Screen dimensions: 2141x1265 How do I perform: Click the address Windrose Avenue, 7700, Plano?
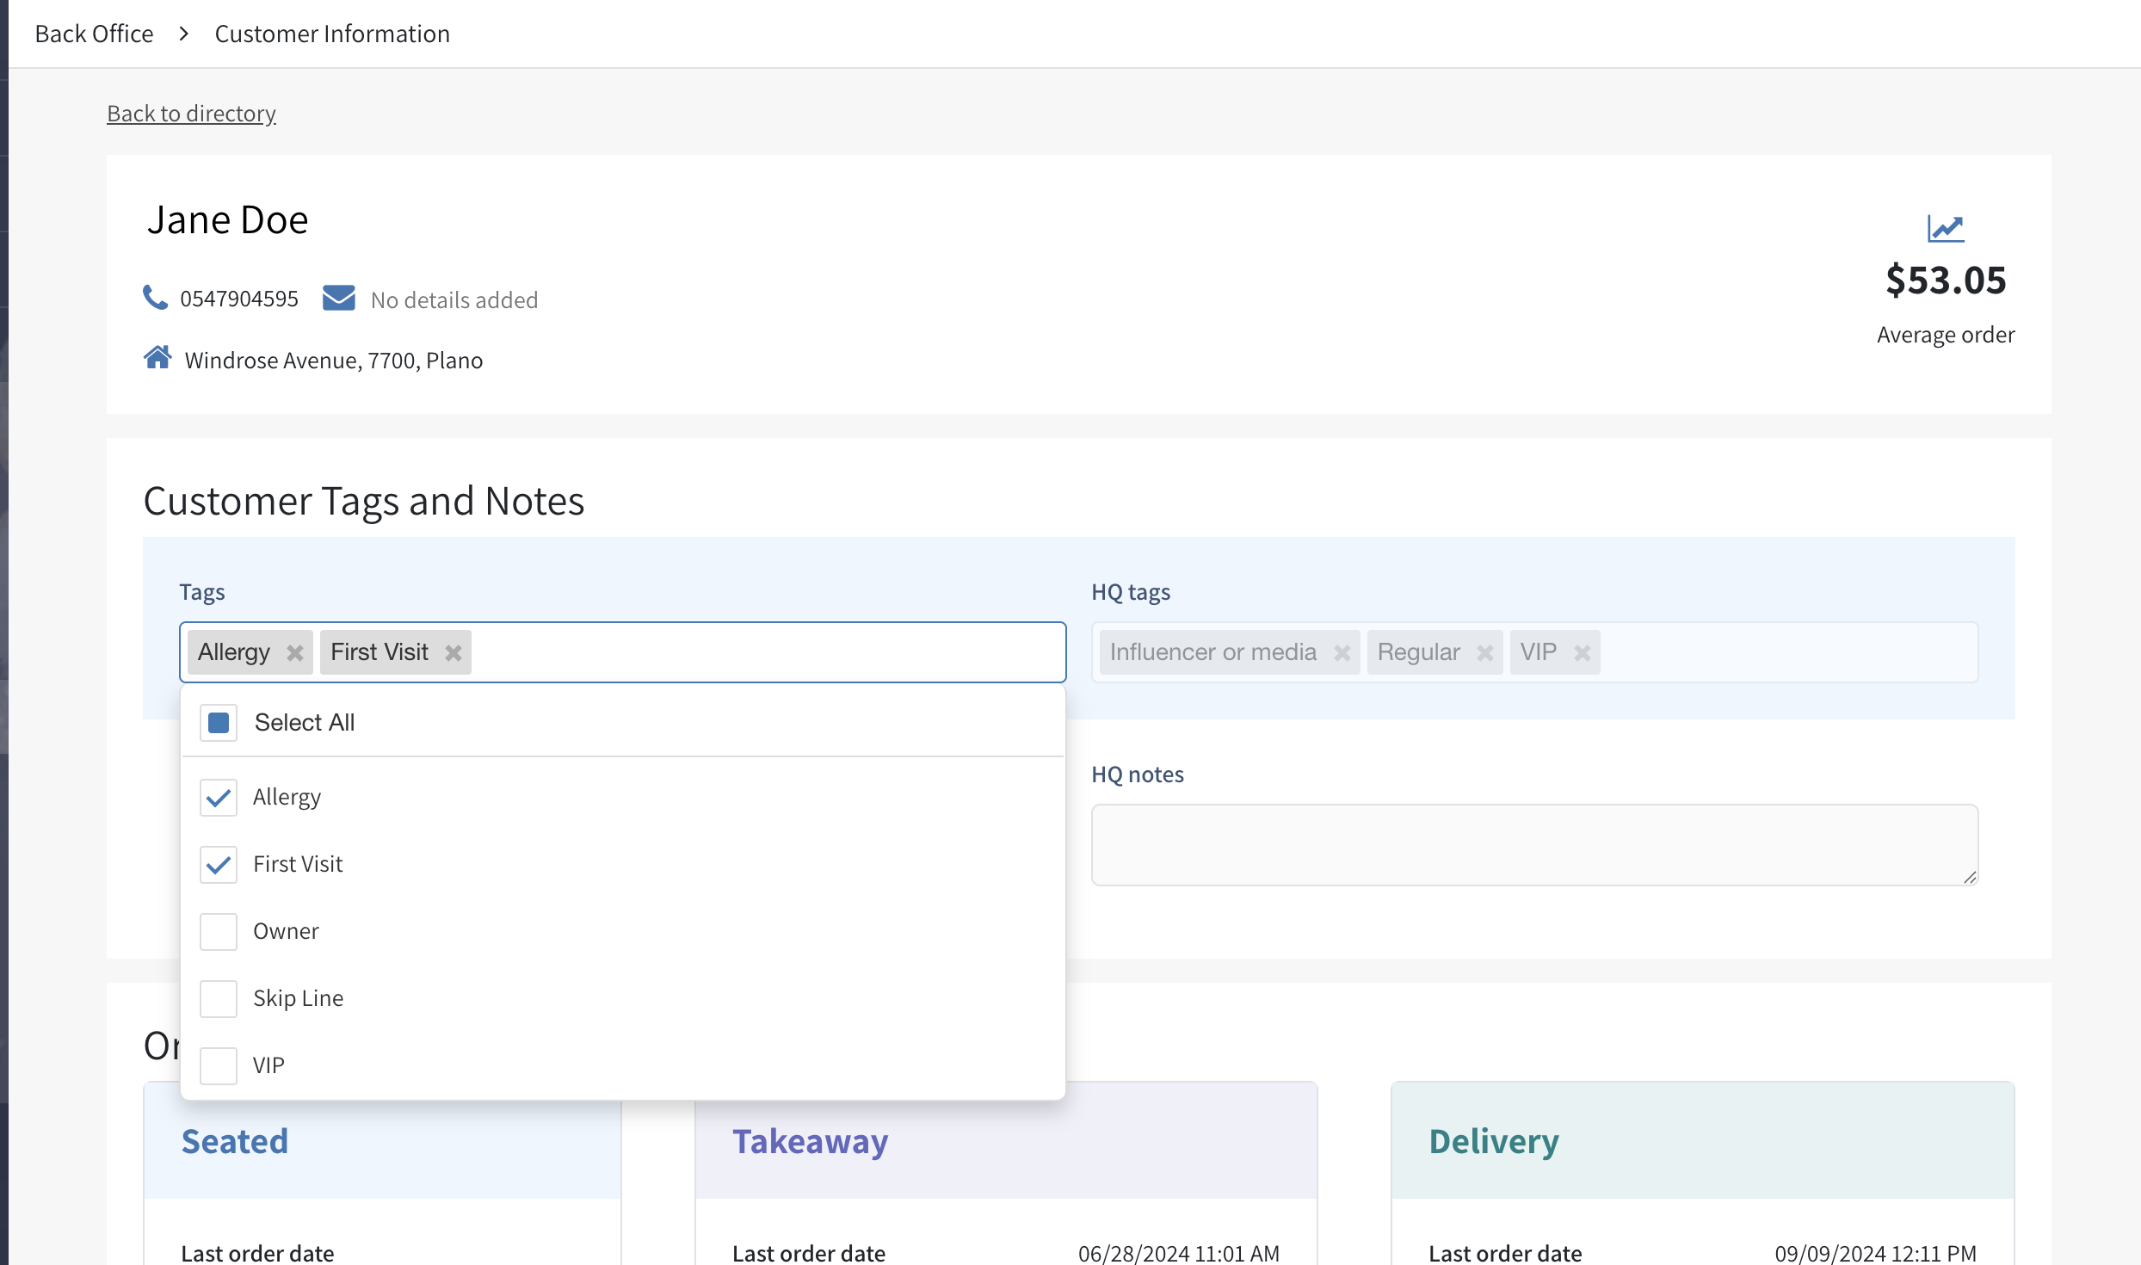tap(334, 360)
